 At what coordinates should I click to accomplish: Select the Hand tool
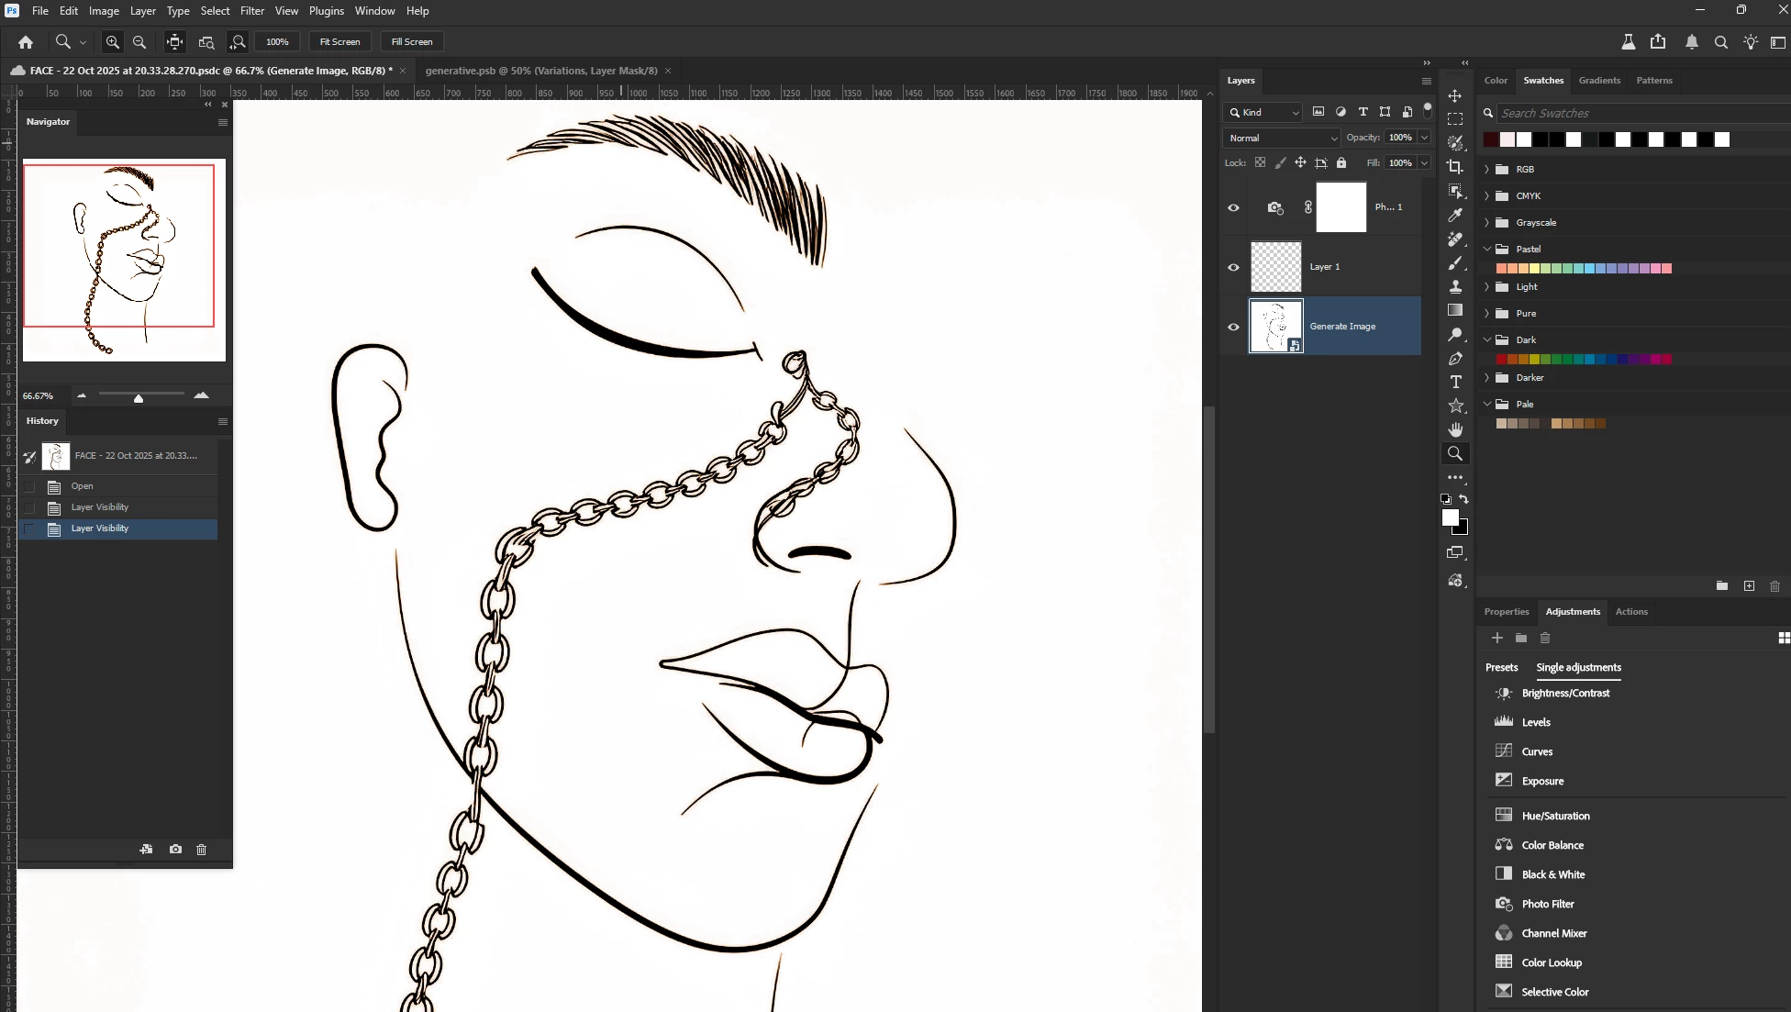1455,429
